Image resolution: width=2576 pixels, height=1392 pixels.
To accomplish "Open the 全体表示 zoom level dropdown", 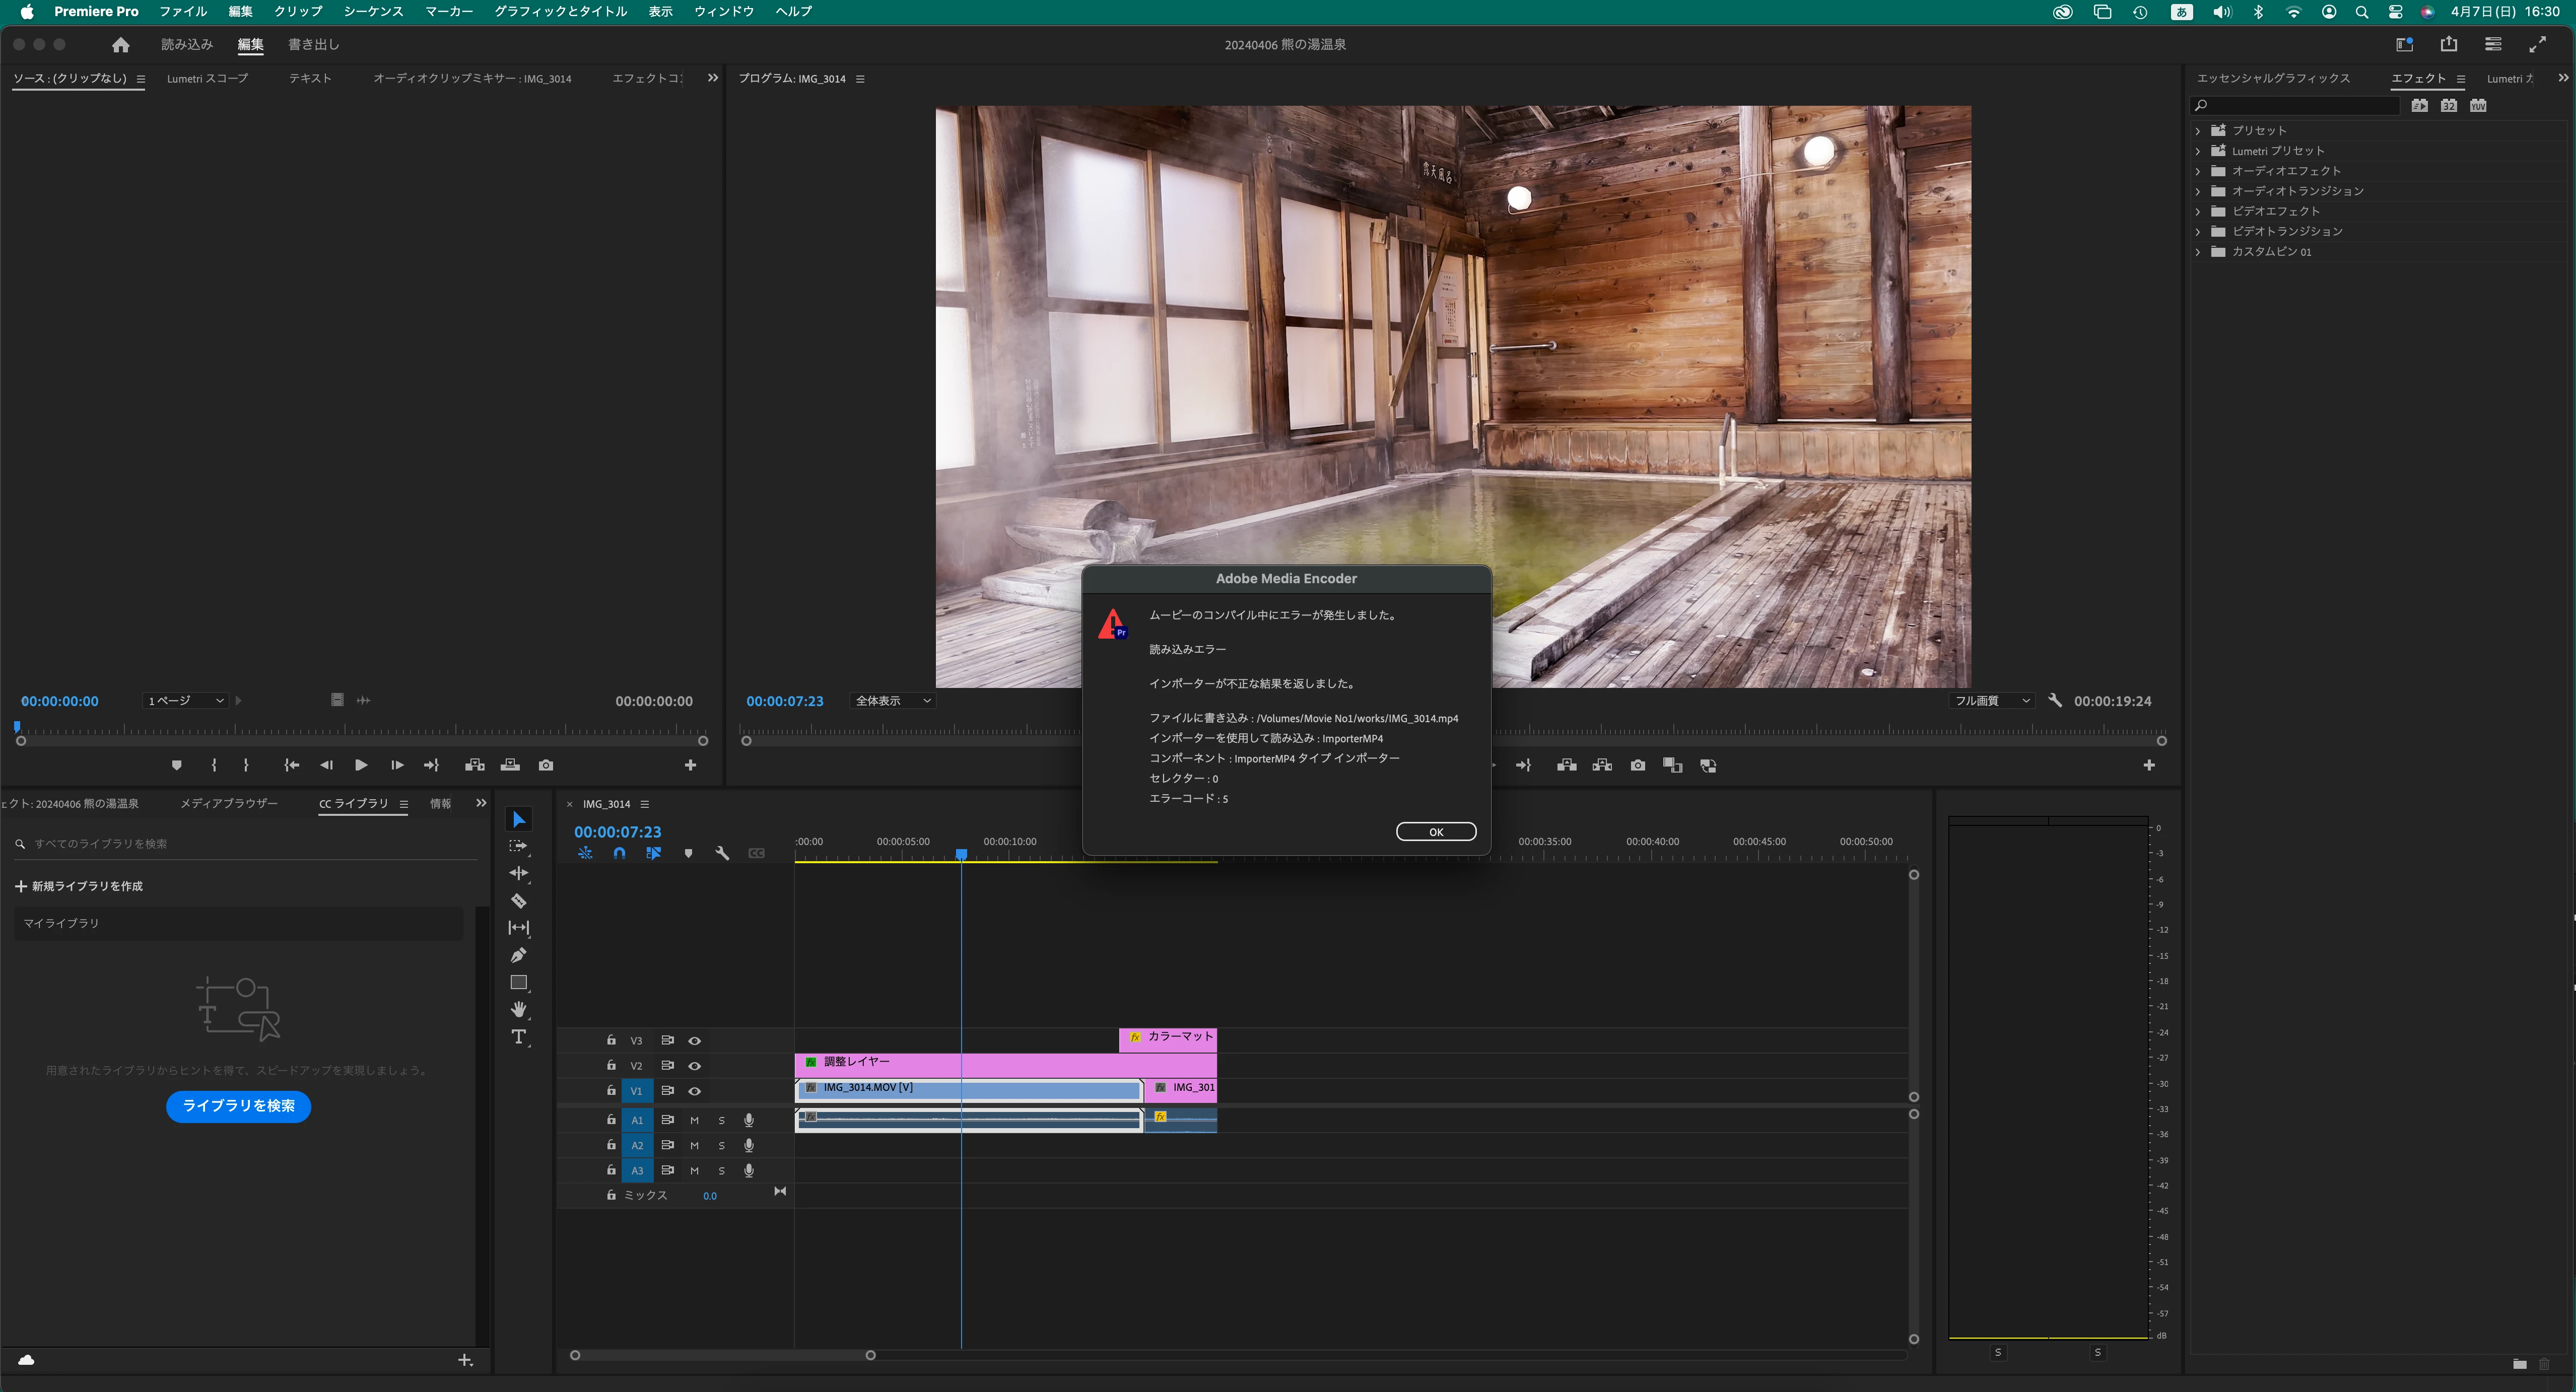I will pos(892,701).
